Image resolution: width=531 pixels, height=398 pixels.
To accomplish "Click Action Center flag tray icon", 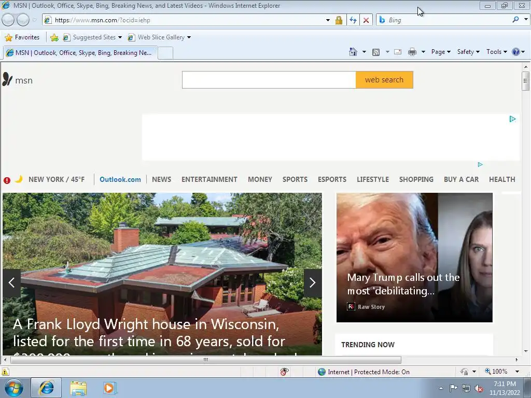I will point(453,388).
